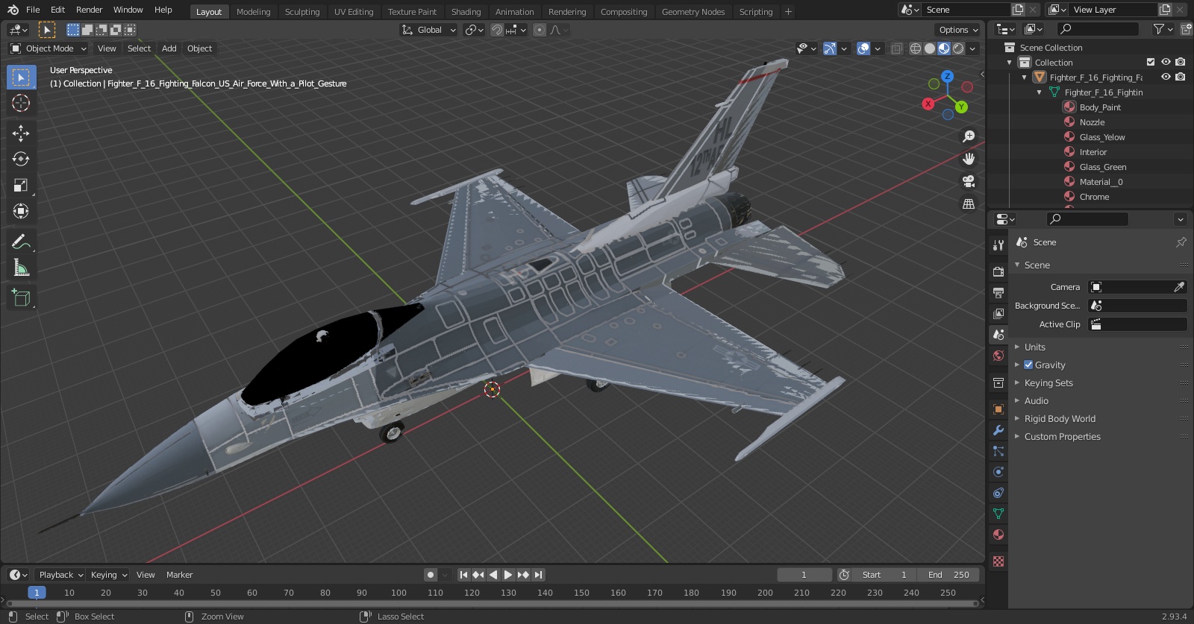Screen dimensions: 1194x624
Task: Toggle Collection exclude checkbox in outliner
Action: (x=1151, y=62)
